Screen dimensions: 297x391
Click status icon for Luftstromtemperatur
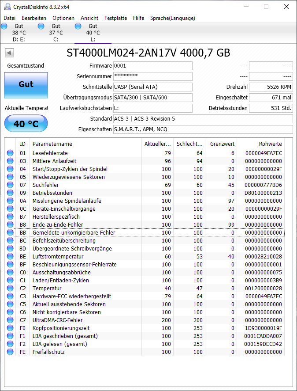click(x=10, y=257)
